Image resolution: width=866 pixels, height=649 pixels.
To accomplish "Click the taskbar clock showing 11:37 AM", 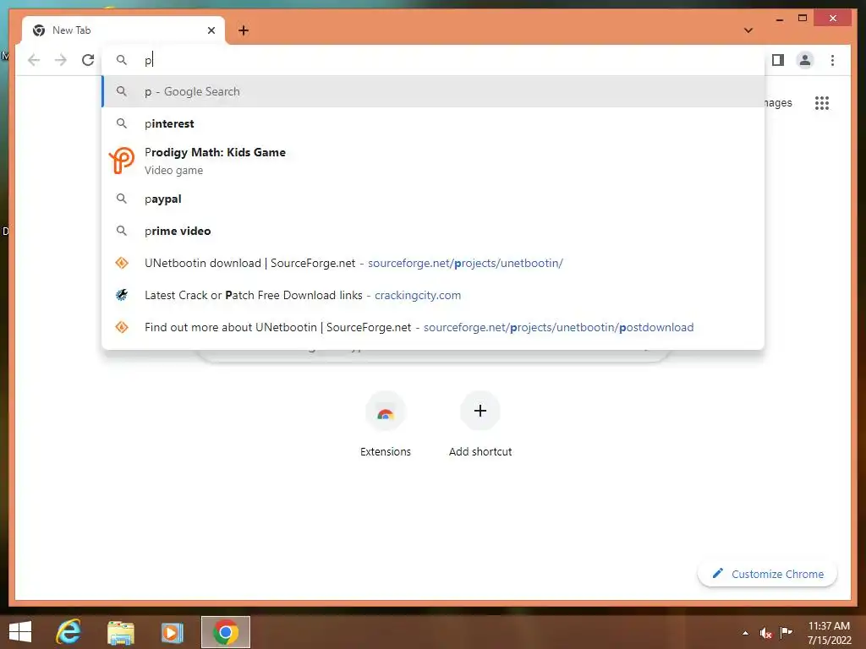I will click(x=829, y=633).
